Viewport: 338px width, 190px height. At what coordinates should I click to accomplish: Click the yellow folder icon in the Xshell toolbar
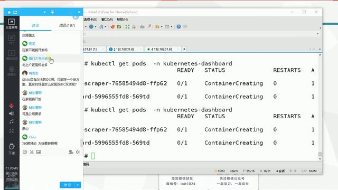click(x=157, y=27)
